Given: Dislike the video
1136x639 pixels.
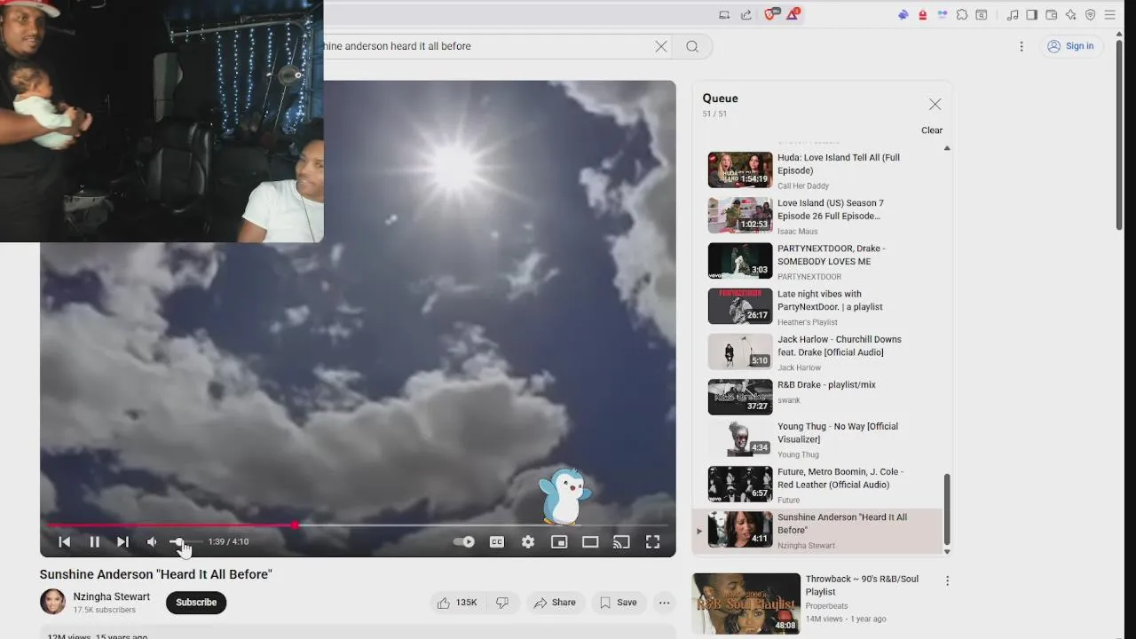Looking at the screenshot, I should click(502, 603).
